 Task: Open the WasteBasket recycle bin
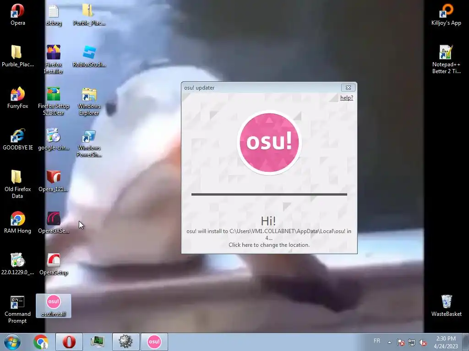click(x=446, y=306)
